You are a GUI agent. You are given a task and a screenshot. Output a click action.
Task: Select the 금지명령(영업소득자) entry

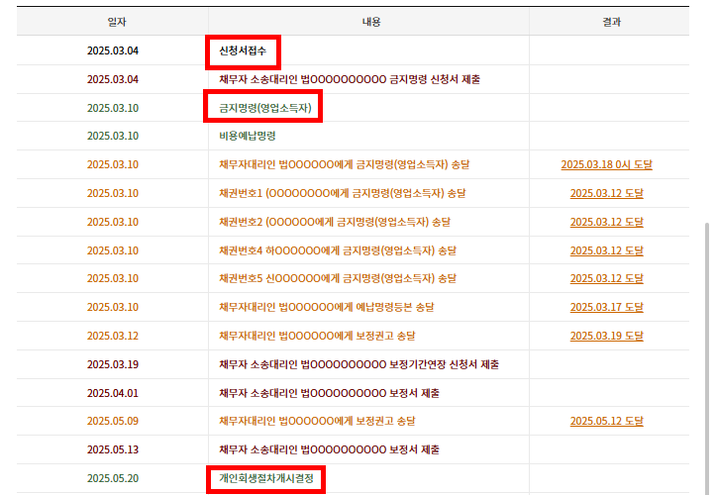click(x=264, y=107)
